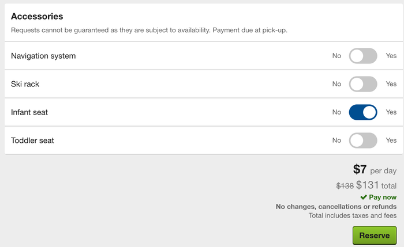This screenshot has width=404, height=247.
Task: Pick "No" next to Toddler seat
Action: 336,140
